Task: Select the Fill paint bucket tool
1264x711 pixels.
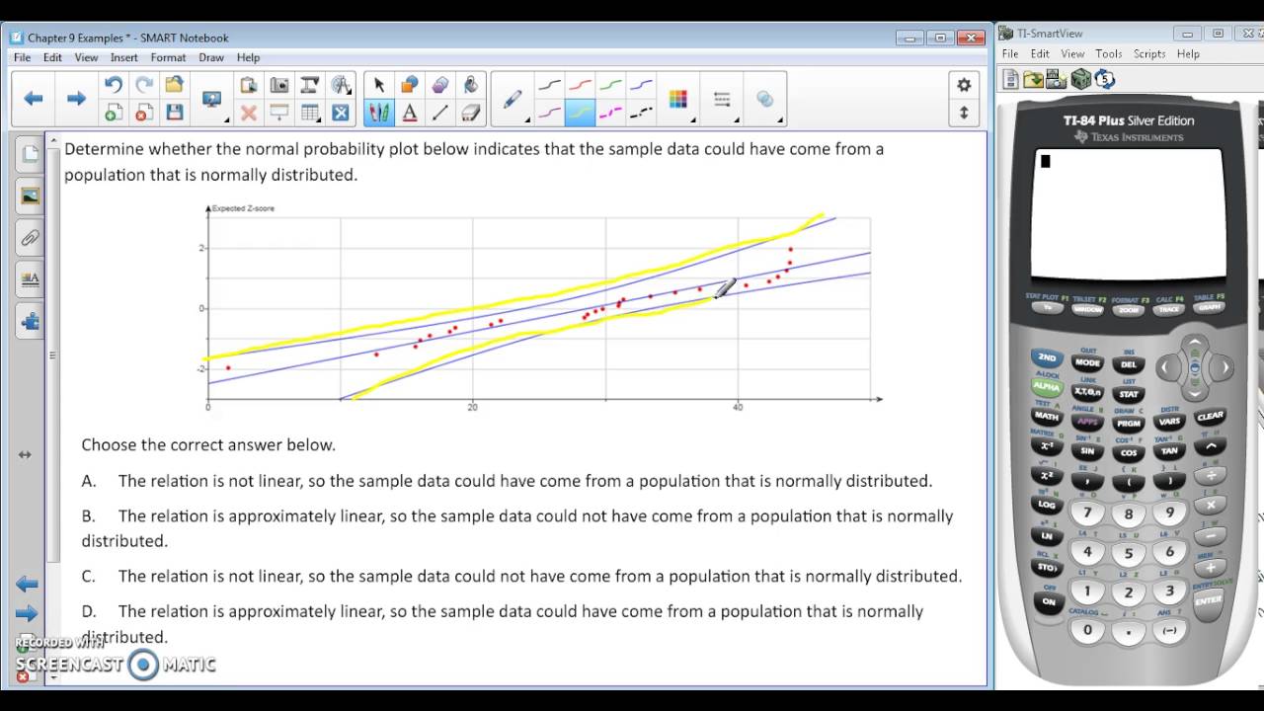Action: (471, 85)
